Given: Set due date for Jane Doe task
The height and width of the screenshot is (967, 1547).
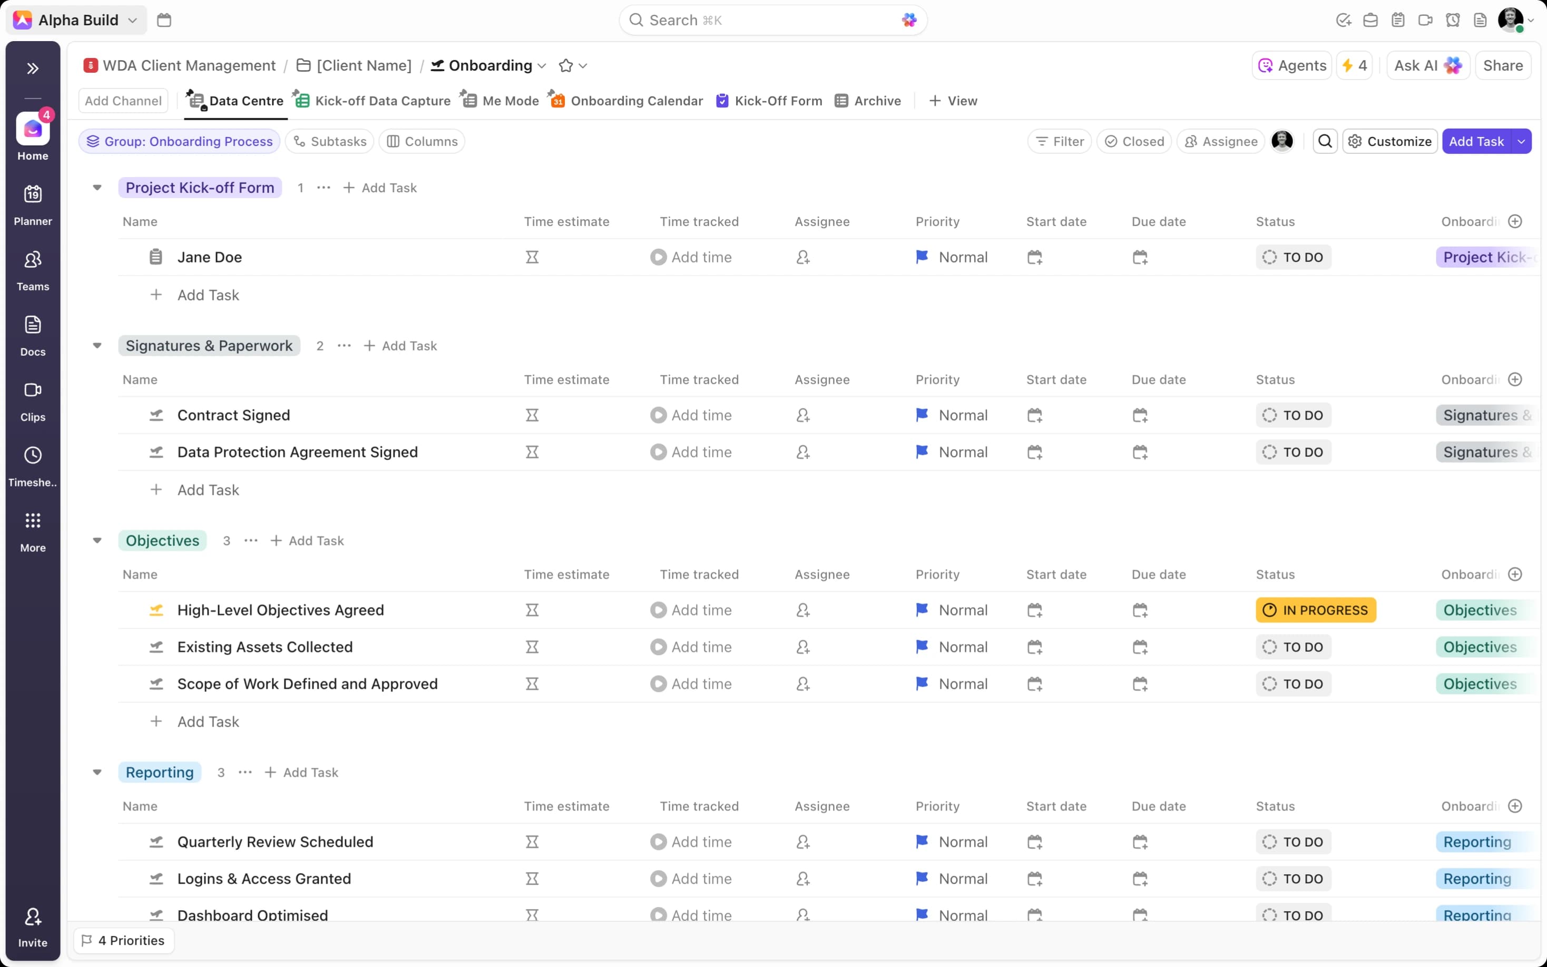Looking at the screenshot, I should pos(1140,258).
